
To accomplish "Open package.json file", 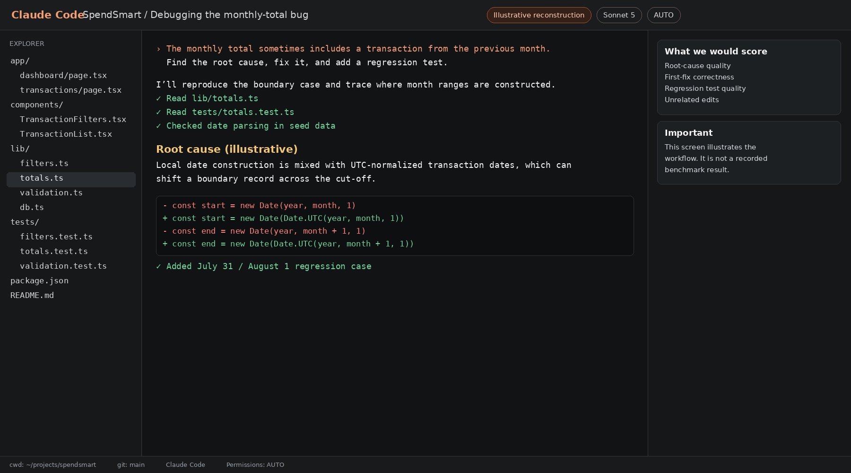I will (x=39, y=281).
